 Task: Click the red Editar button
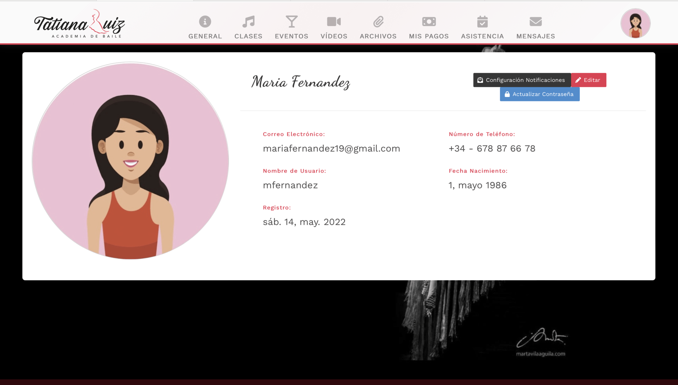coord(588,80)
